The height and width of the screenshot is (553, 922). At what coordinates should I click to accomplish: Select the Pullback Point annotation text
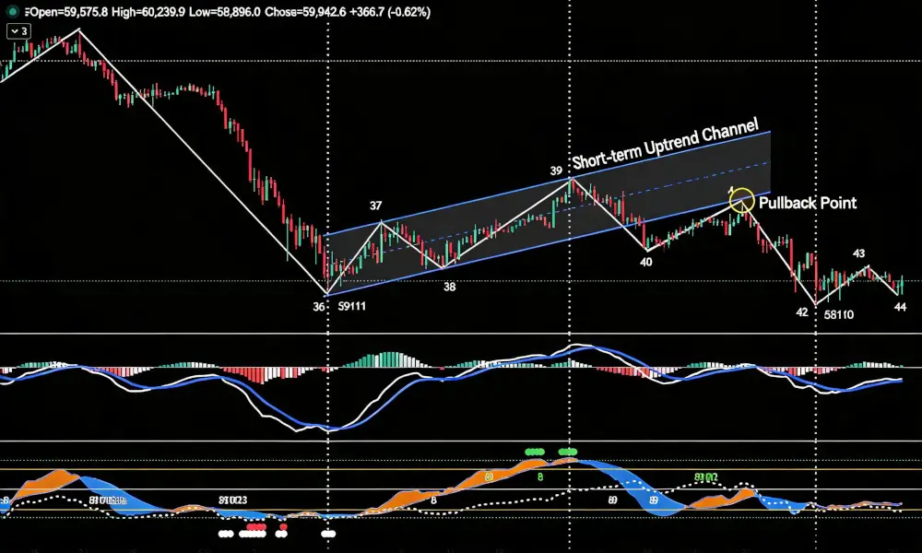click(808, 203)
